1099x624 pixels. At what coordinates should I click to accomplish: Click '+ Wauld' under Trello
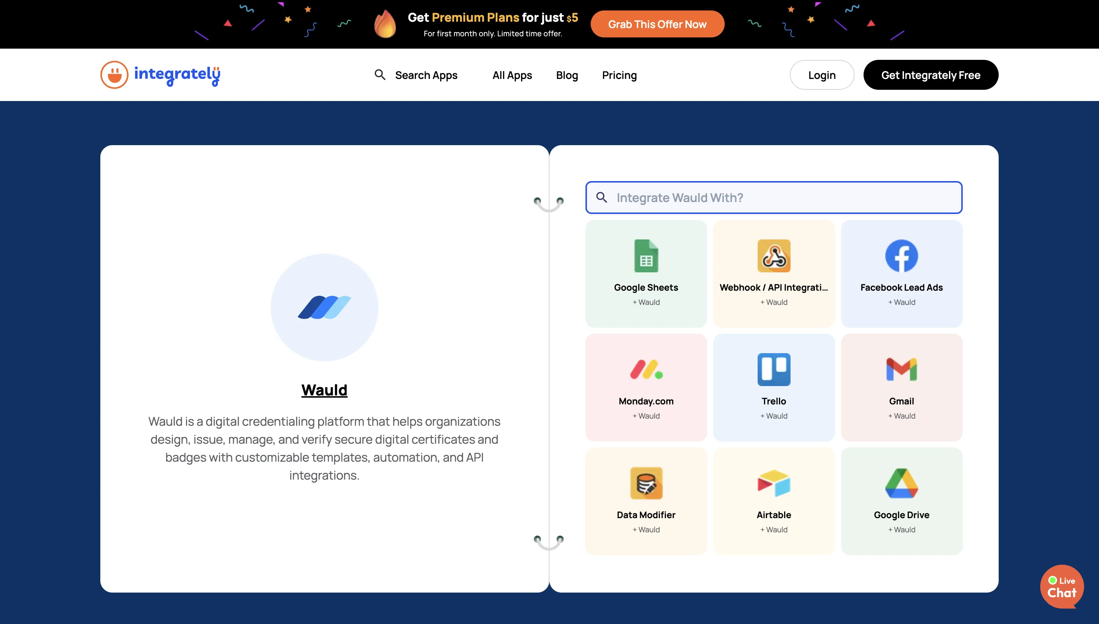(774, 415)
